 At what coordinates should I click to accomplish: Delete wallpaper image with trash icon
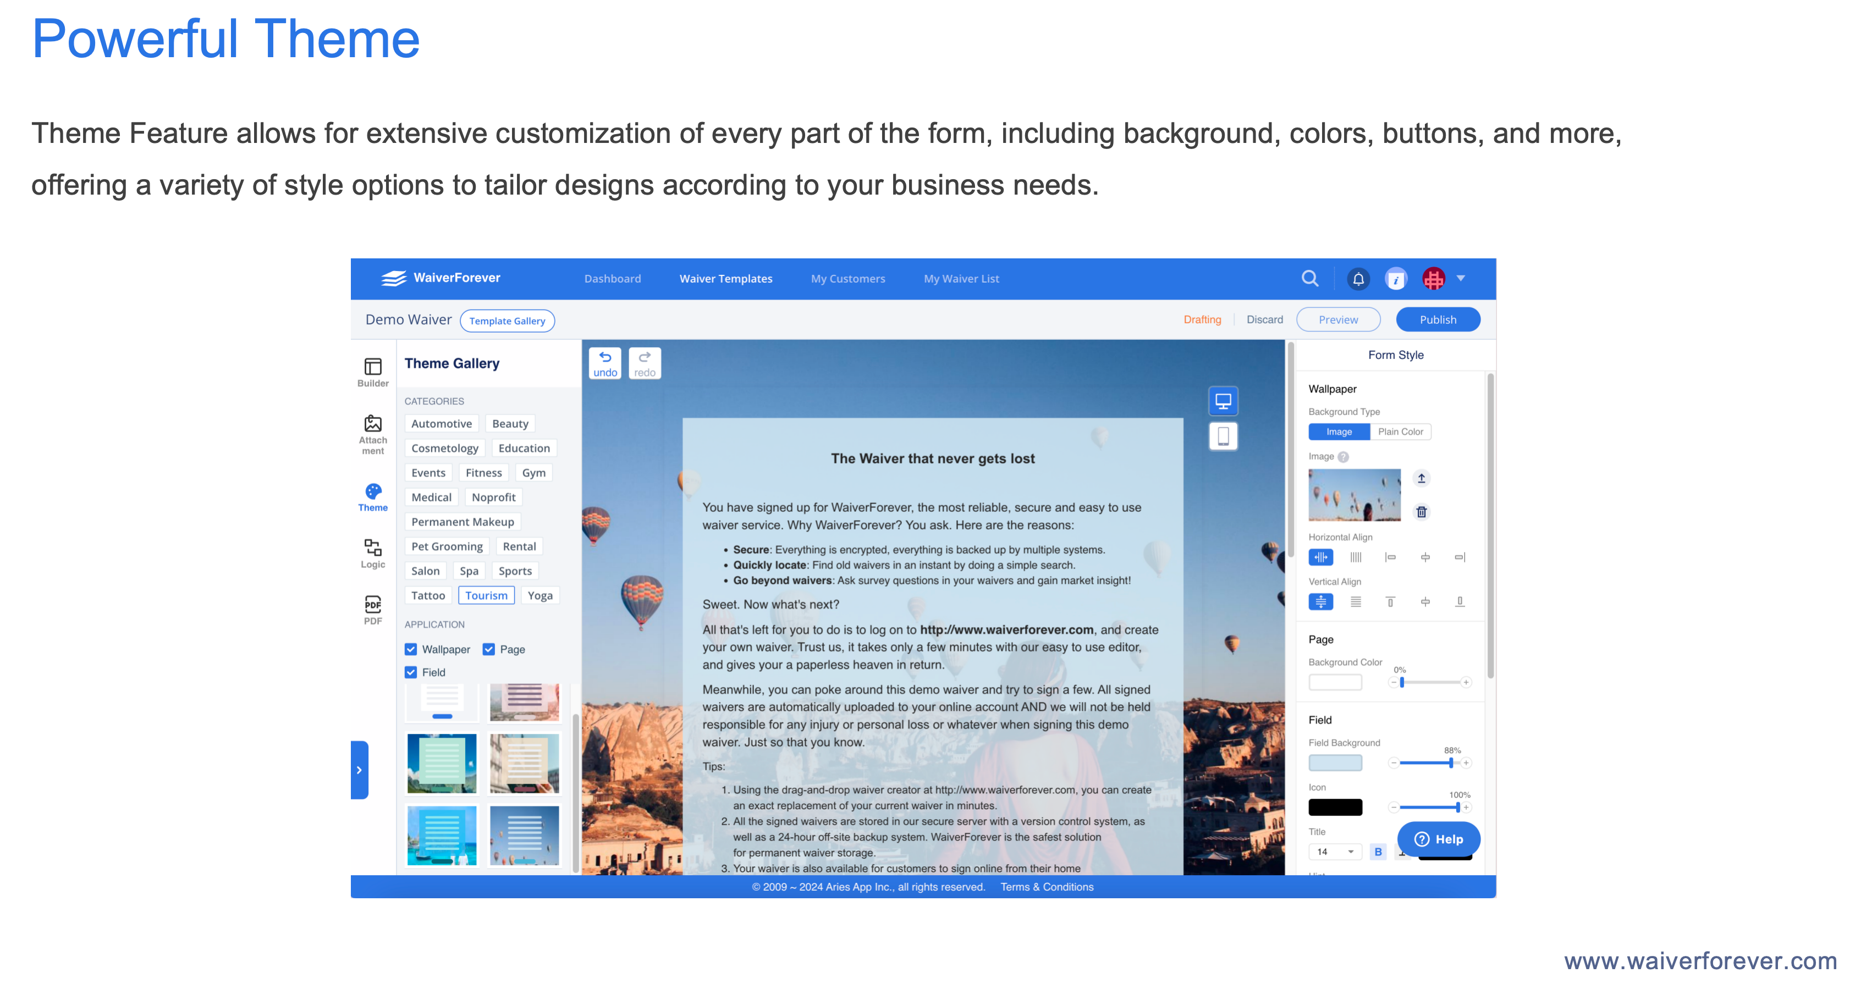[x=1421, y=512]
